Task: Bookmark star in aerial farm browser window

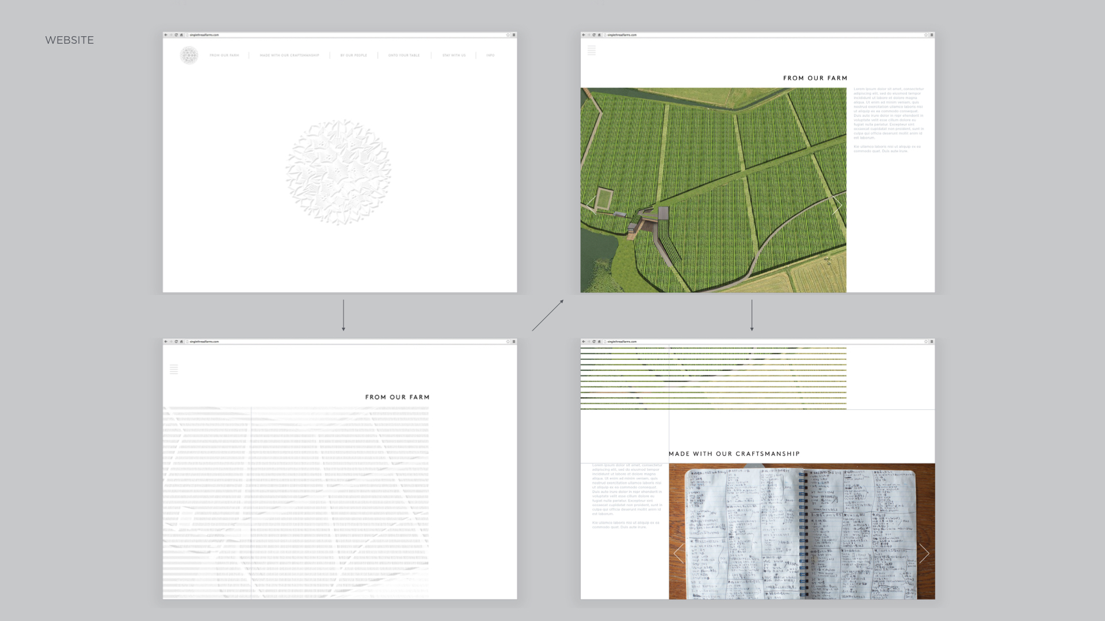Action: point(925,35)
